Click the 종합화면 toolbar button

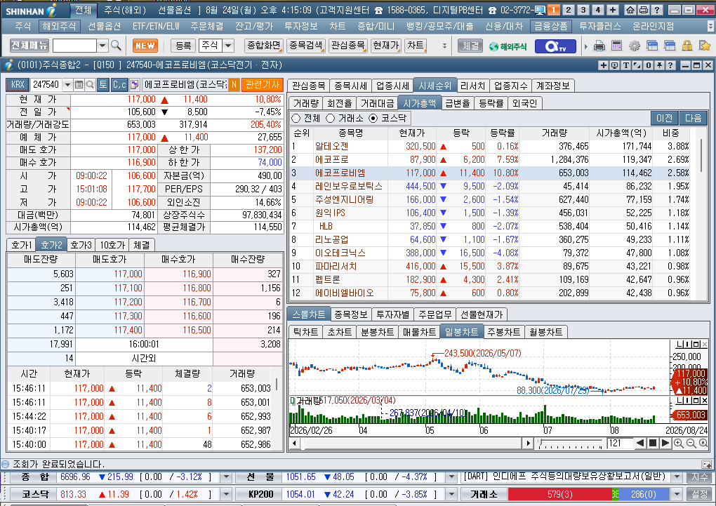[x=263, y=46]
